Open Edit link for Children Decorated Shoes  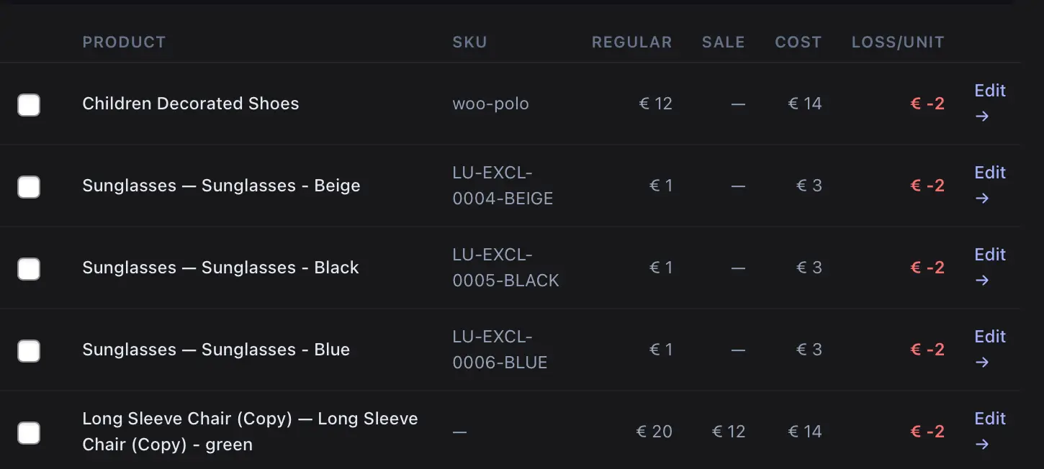[x=989, y=103]
